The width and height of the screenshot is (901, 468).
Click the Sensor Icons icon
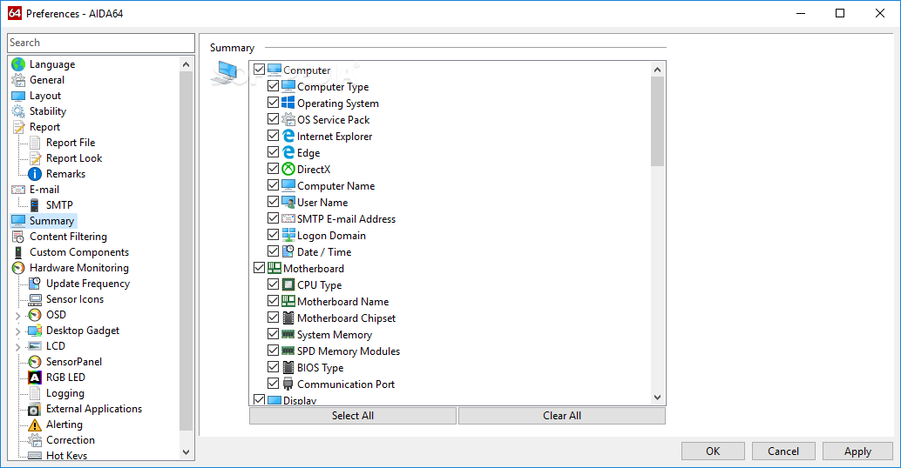(35, 299)
